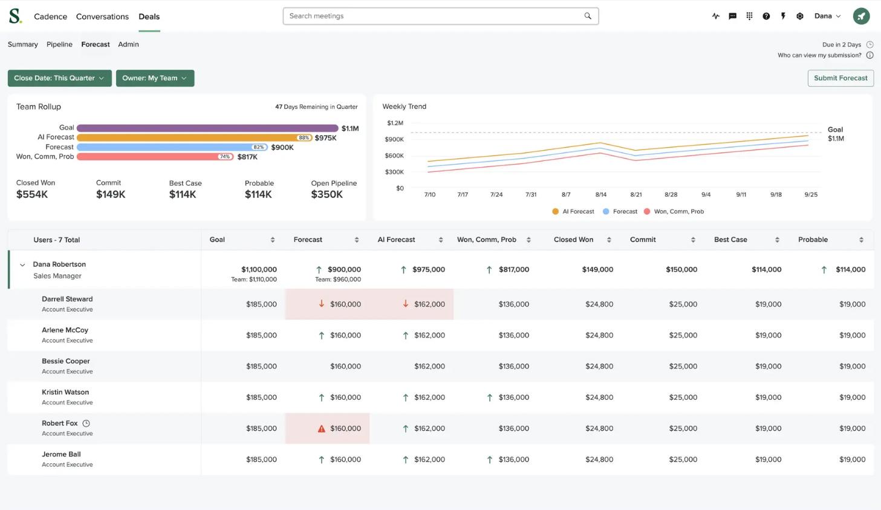Click Commit $149K value in Team Rollup

(x=111, y=194)
